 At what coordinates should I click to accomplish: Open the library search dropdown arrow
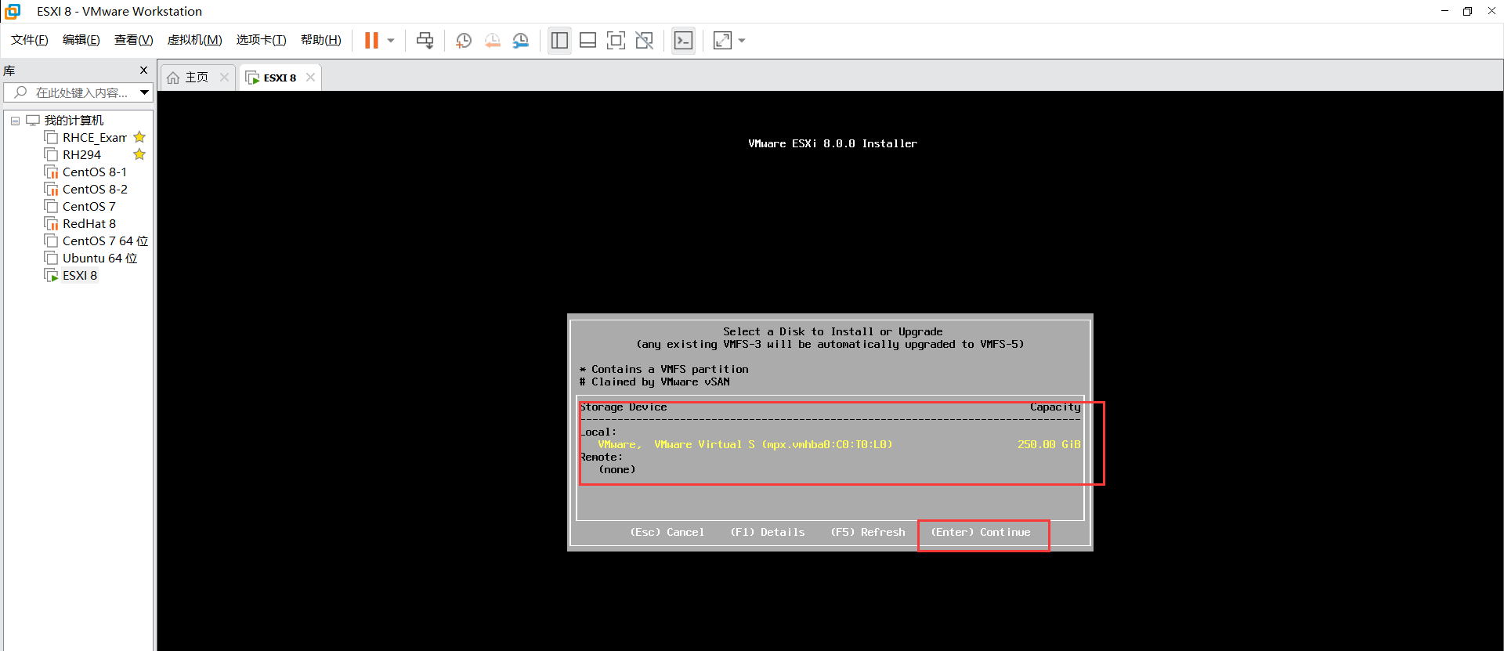coord(144,92)
